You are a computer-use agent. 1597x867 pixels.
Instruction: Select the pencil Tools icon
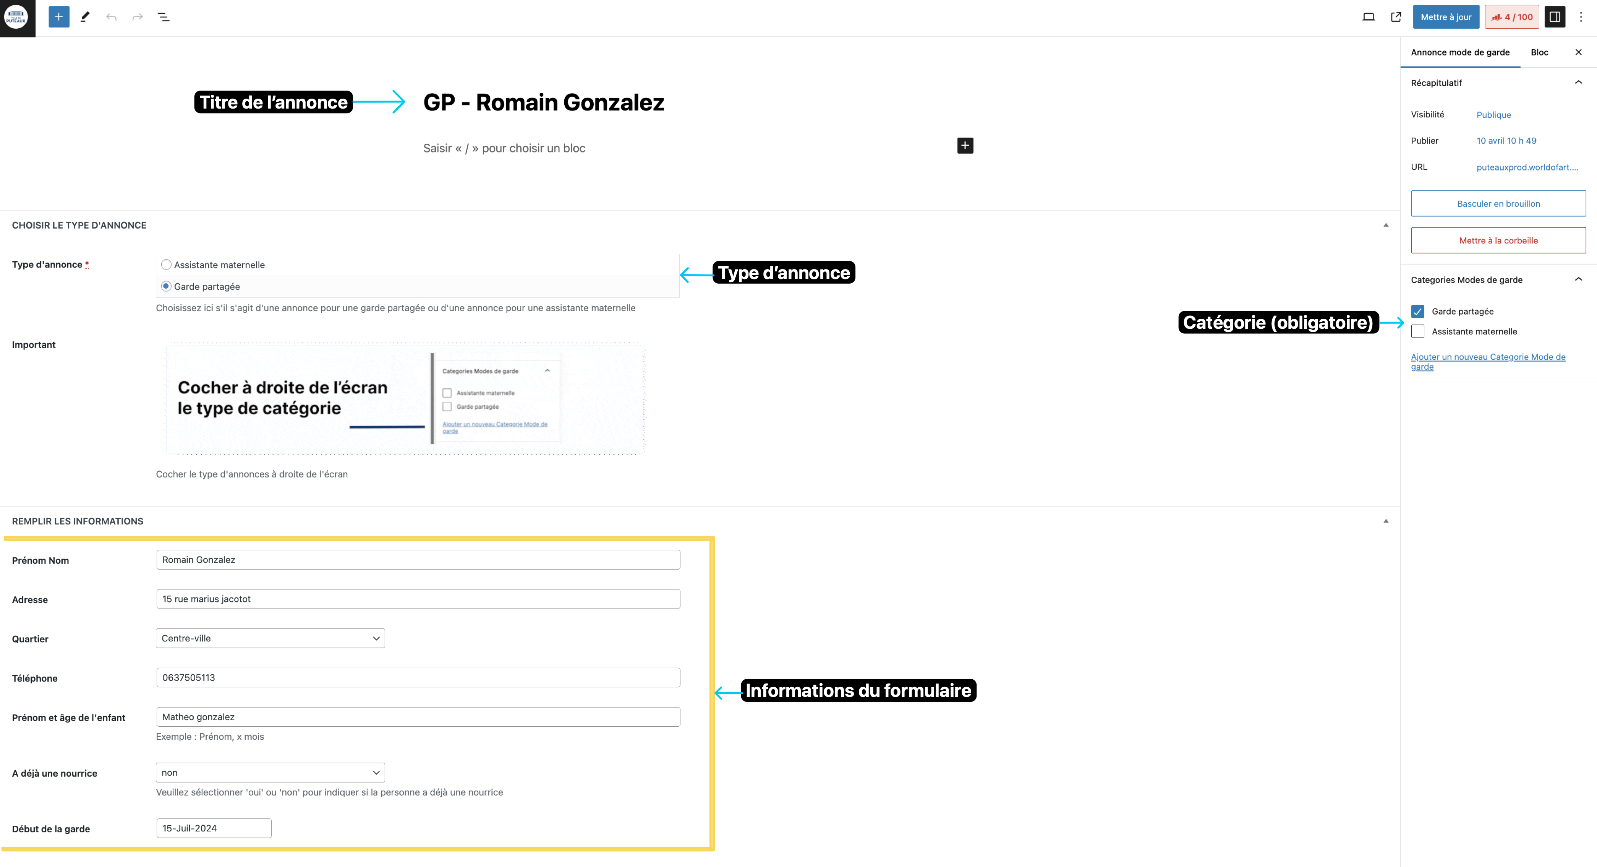point(85,17)
